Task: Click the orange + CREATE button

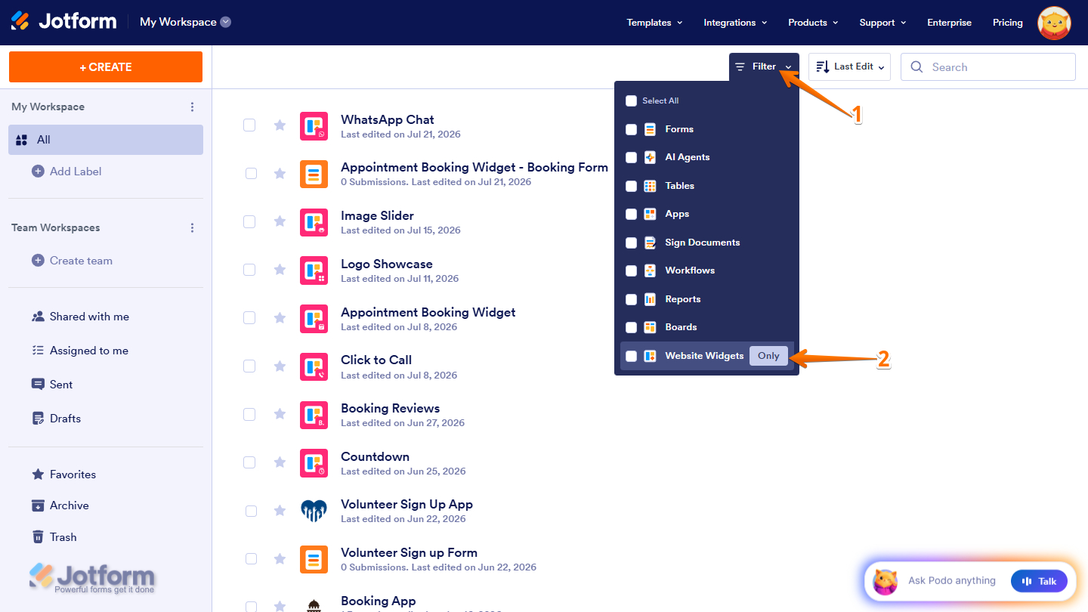Action: point(106,66)
